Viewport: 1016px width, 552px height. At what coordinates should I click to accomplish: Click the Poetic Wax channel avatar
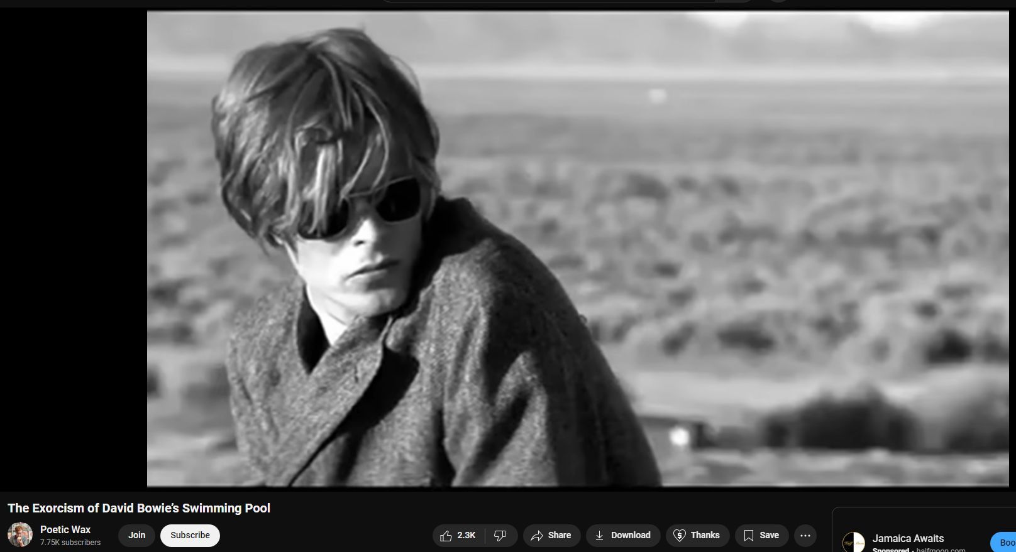tap(20, 535)
